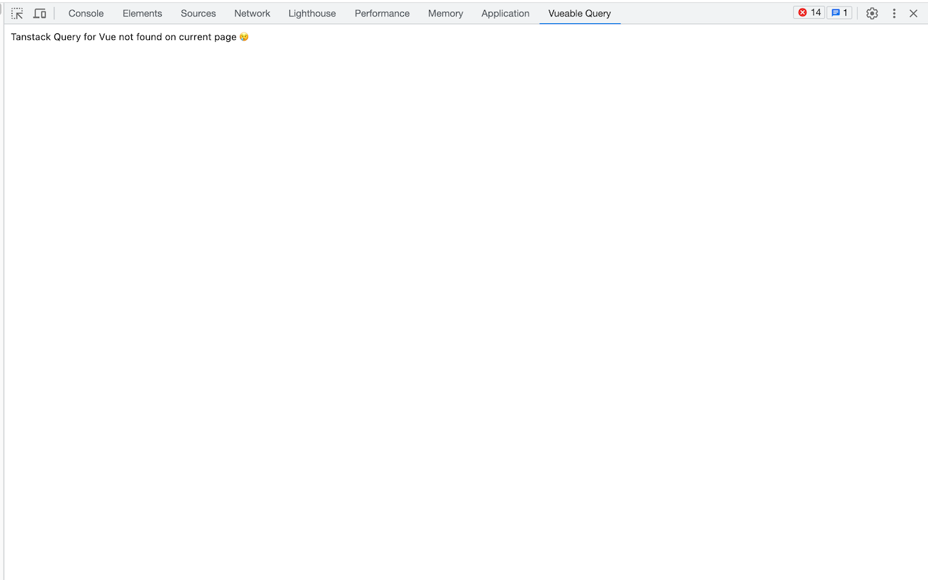The width and height of the screenshot is (928, 580).
Task: Switch to the Console tab
Action: coord(86,13)
